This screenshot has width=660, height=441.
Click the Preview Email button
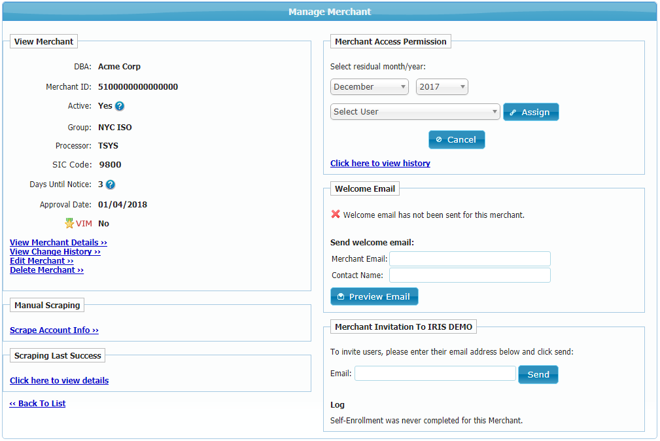coord(374,296)
